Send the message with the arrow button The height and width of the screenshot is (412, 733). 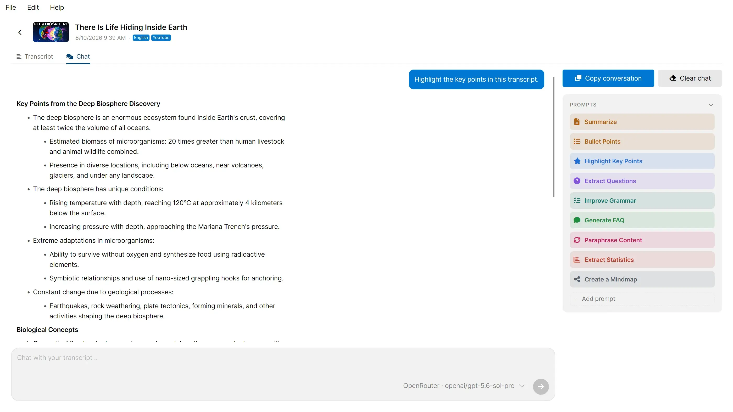(541, 386)
